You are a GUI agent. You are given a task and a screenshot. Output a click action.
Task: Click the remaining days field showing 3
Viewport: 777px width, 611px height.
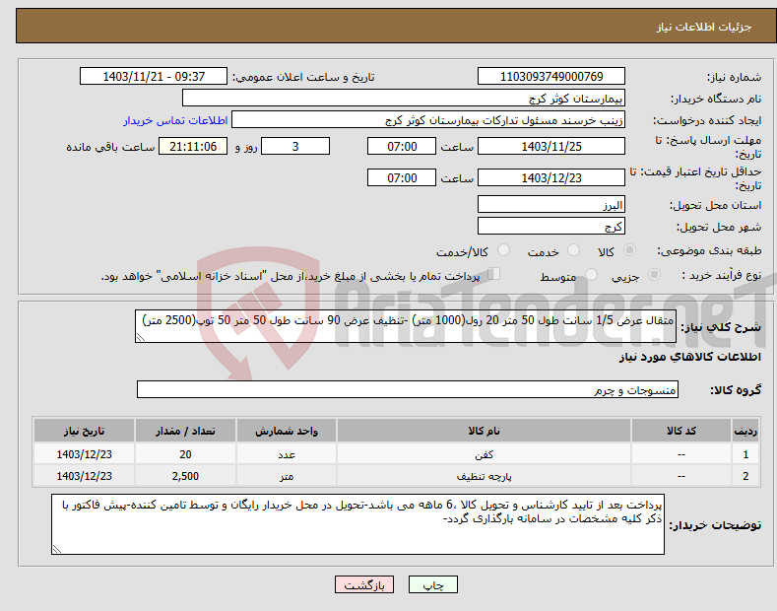[295, 146]
